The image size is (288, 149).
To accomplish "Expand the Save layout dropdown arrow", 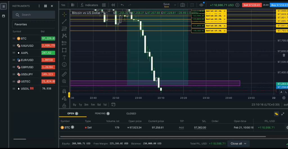I will (x=175, y=5).
